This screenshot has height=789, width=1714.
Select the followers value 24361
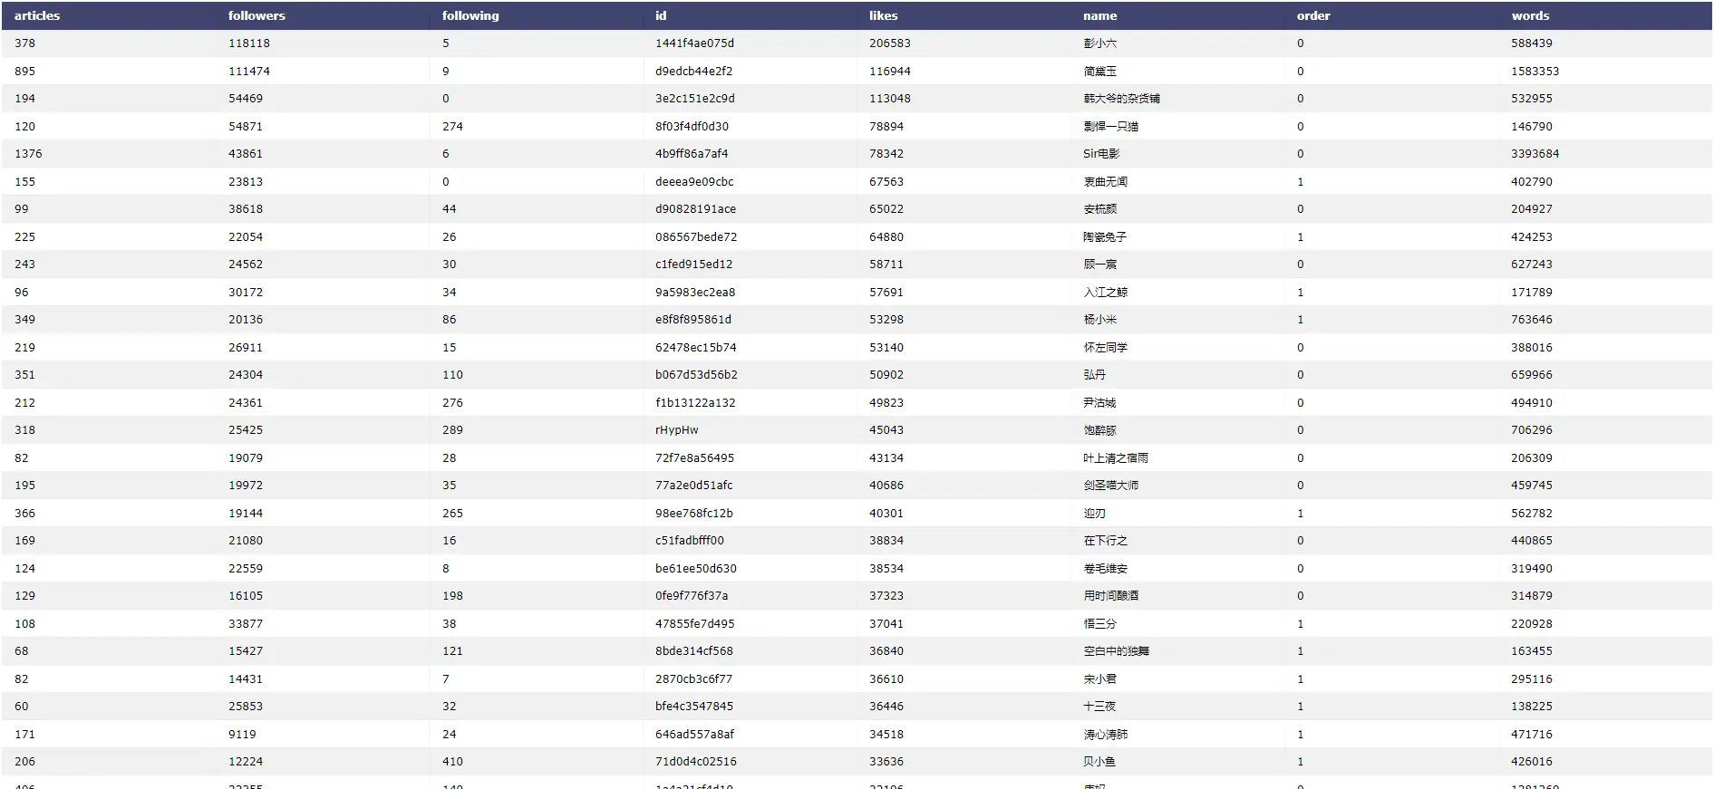coord(246,402)
